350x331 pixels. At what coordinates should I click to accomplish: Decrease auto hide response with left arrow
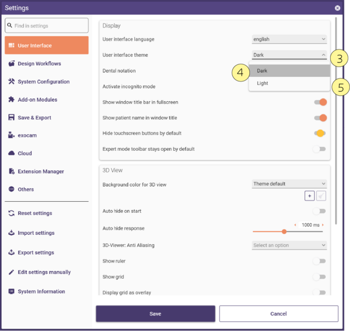pos(295,225)
